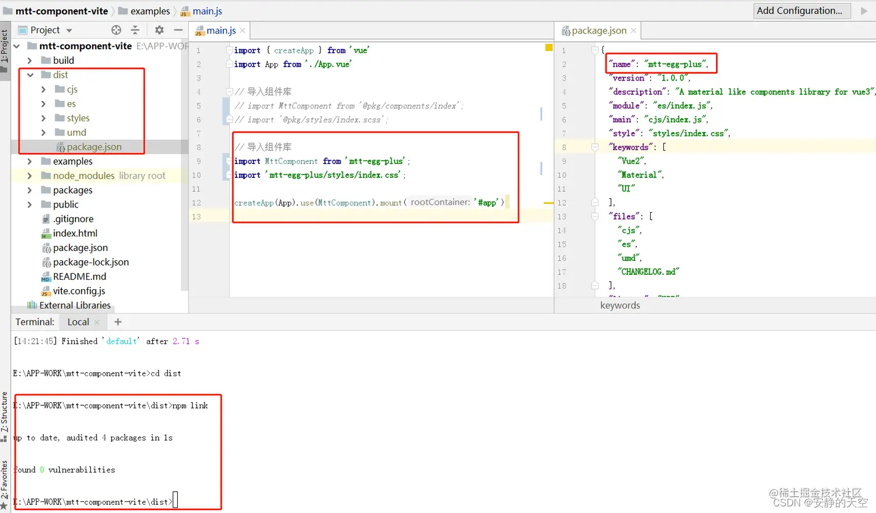Select root package.json below index.html

80,248
